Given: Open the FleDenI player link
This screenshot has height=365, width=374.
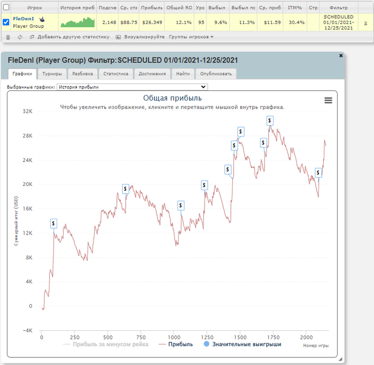Looking at the screenshot, I should click(x=24, y=19).
